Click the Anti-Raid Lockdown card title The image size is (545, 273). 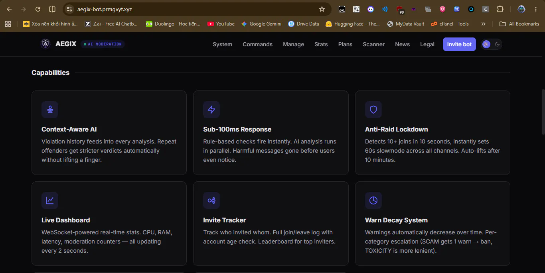tap(396, 129)
